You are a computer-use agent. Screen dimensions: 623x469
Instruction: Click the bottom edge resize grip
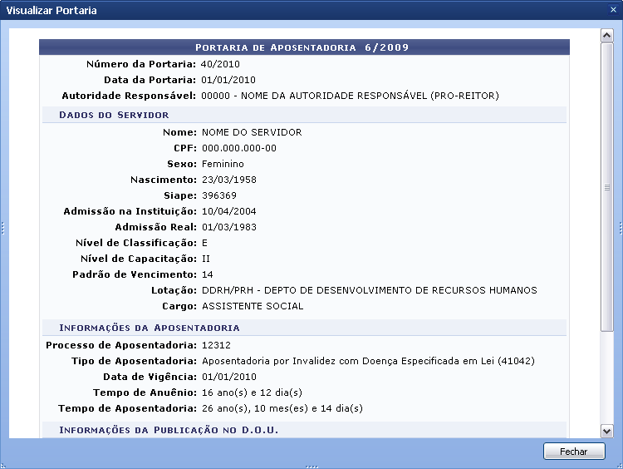tap(311, 467)
